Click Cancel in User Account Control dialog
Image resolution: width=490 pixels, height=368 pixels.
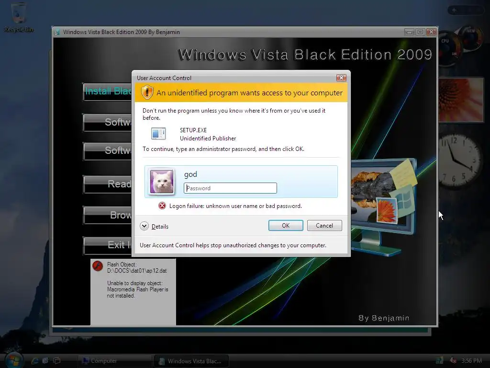click(x=324, y=226)
